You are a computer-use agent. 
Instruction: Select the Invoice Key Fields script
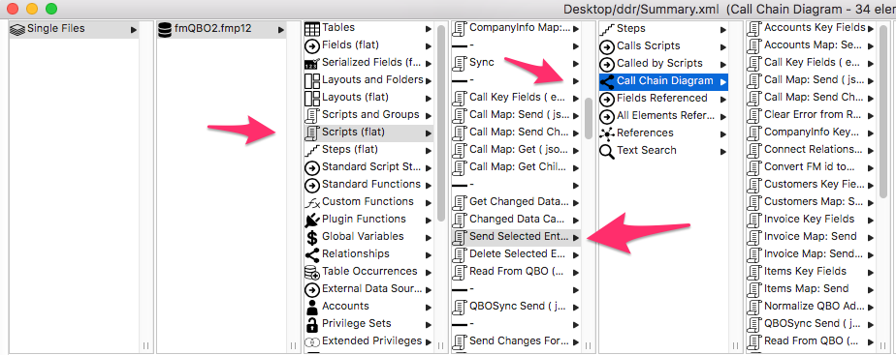(x=811, y=220)
